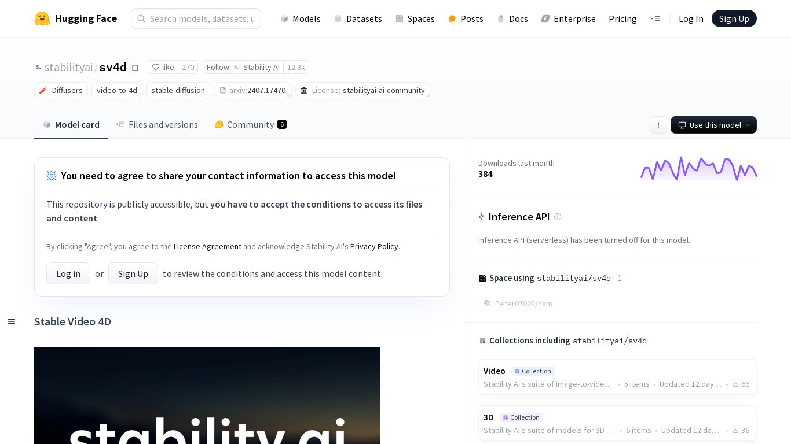Click the sv4d model name
Screen dimensions: 791x444
[113, 67]
